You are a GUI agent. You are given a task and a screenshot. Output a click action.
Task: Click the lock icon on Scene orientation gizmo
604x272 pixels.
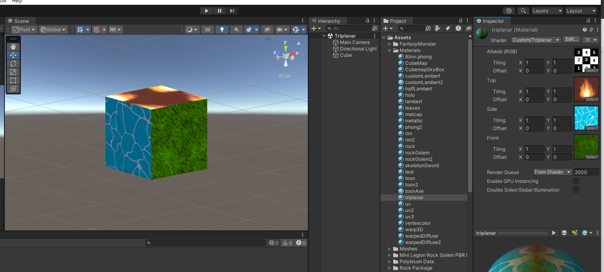coord(299,43)
